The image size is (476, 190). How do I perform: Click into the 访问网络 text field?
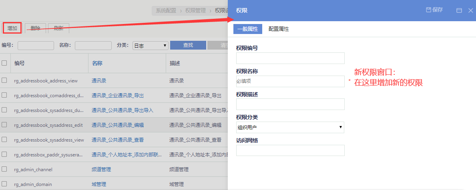tap(290, 150)
